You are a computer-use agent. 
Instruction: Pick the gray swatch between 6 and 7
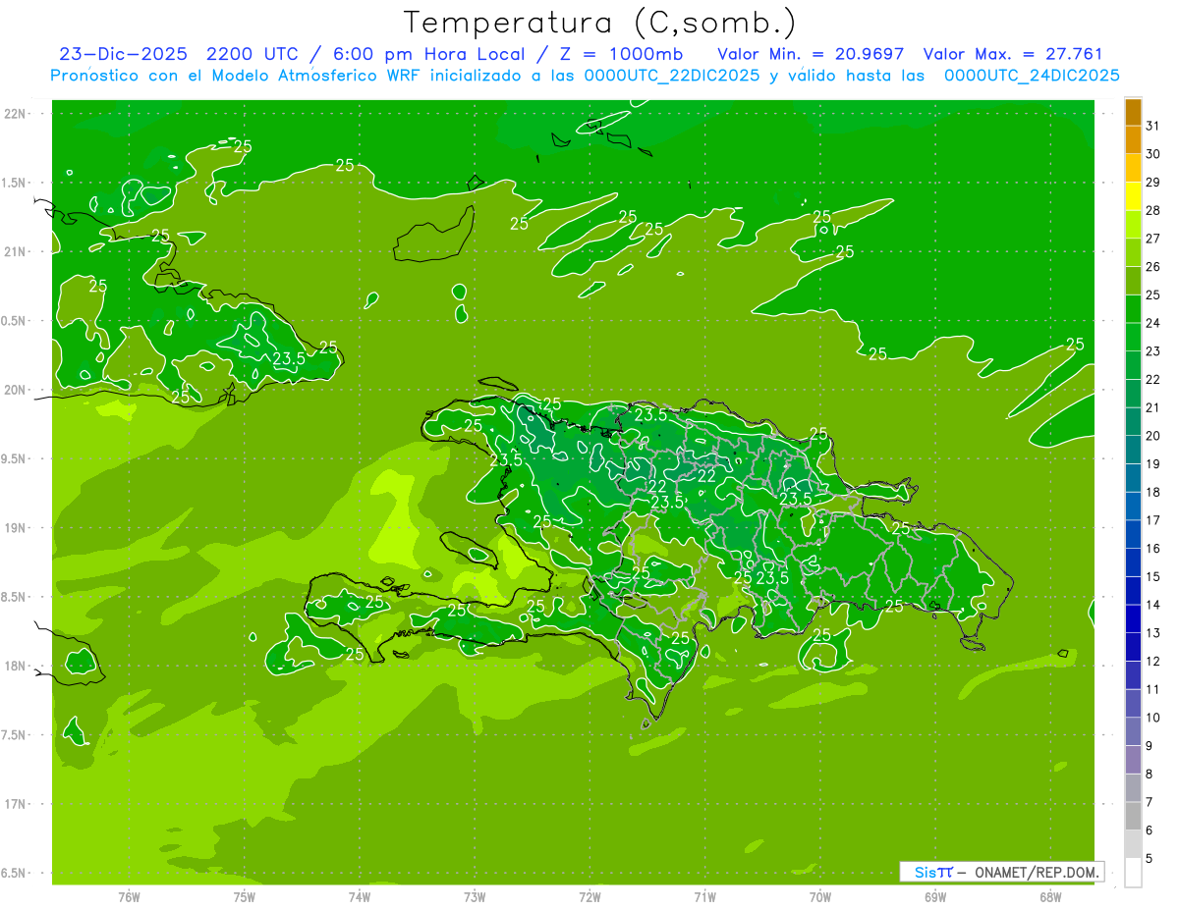tap(1133, 816)
